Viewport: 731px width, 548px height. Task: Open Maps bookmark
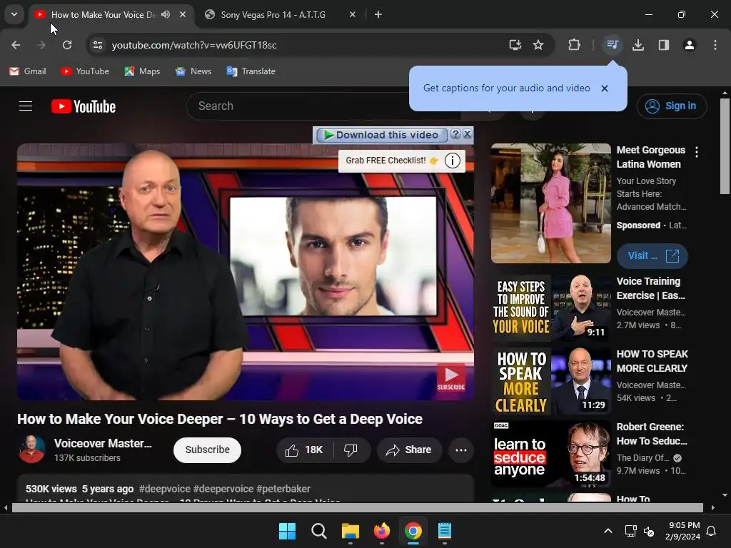point(142,71)
